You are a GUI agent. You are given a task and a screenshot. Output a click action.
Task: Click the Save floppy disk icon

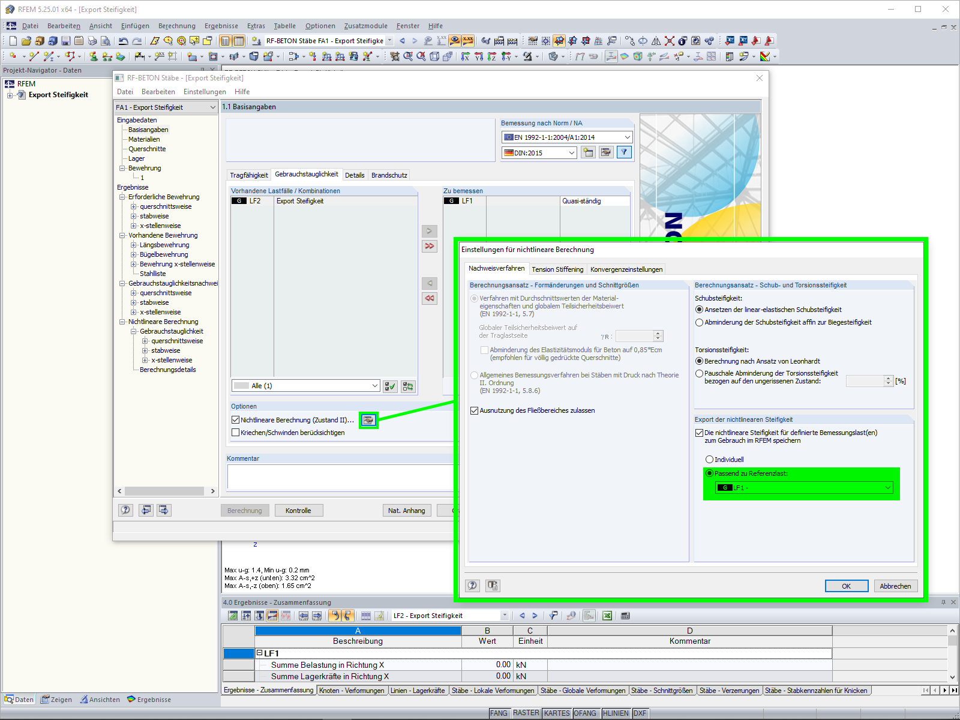point(65,41)
